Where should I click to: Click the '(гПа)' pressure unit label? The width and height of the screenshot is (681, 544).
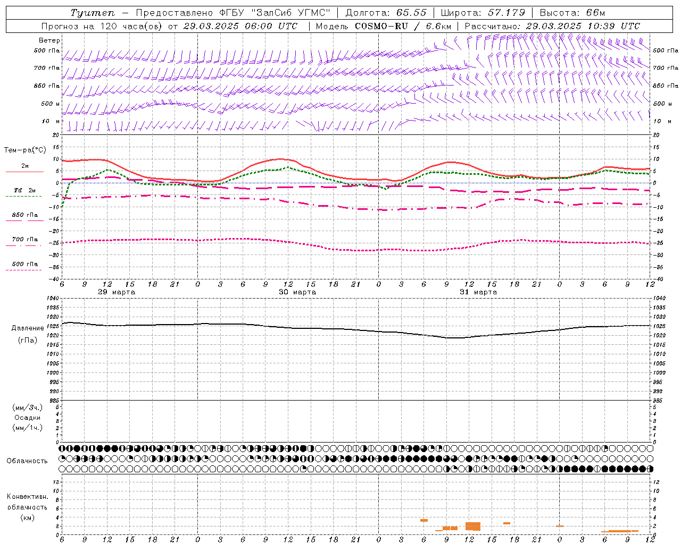(x=28, y=341)
